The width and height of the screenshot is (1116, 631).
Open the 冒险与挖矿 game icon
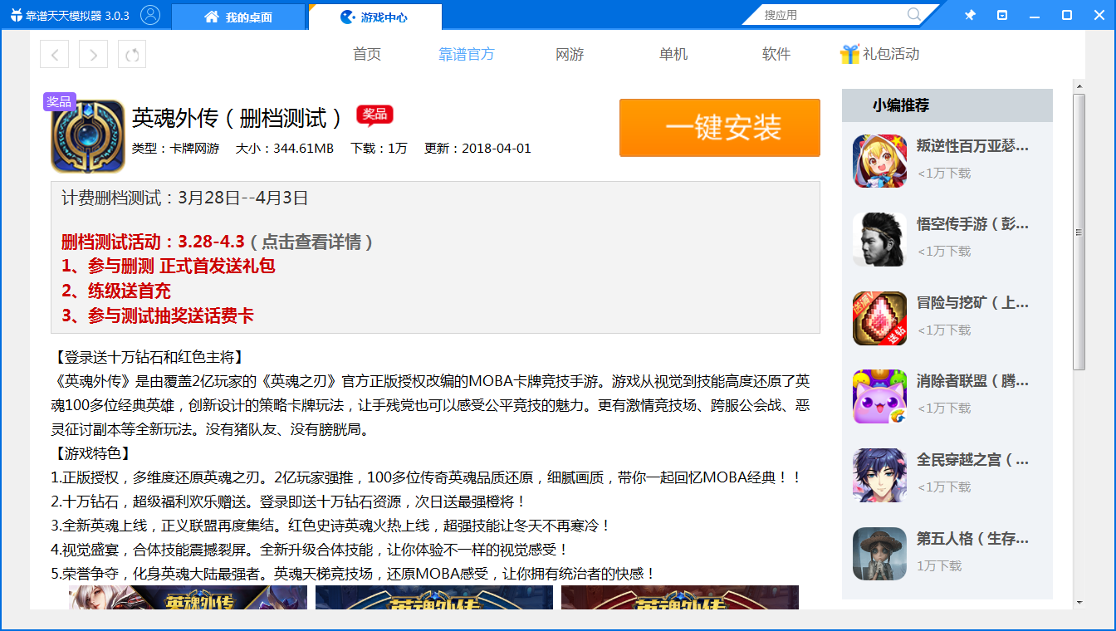point(879,318)
